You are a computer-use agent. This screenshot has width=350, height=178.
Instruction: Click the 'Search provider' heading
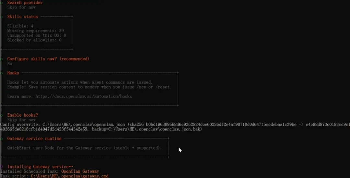25,3
